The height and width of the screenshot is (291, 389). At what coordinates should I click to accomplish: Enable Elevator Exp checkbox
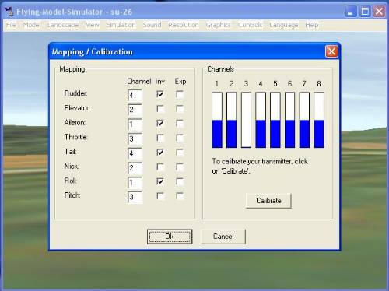pyautogui.click(x=180, y=108)
